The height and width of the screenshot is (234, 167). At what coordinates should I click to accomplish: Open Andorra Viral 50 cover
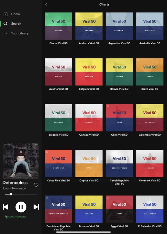pos(89,26)
